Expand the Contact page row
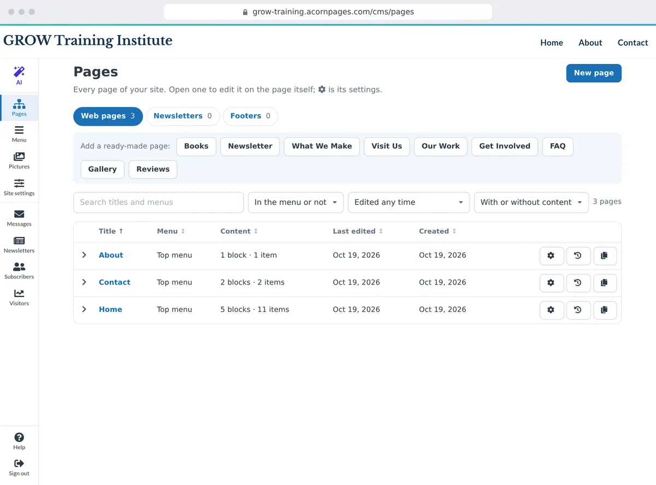656x485 pixels. pyautogui.click(x=84, y=282)
